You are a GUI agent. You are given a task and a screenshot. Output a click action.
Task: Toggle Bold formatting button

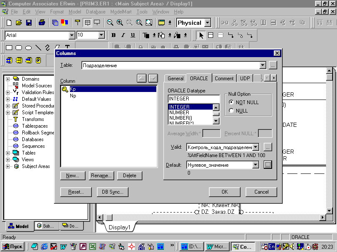pyautogui.click(x=114, y=35)
